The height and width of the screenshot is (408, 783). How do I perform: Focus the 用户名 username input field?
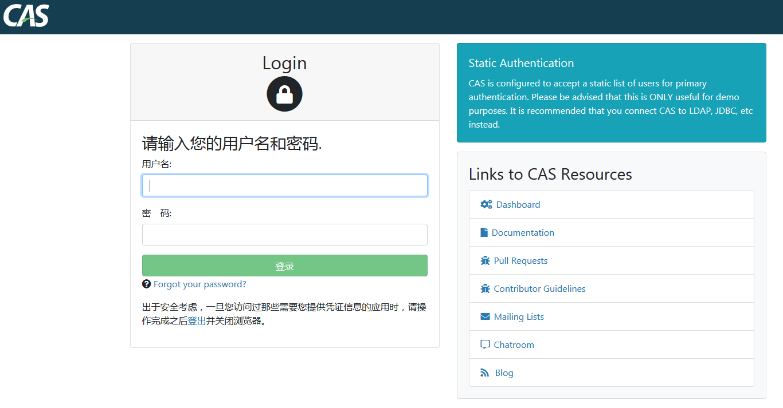click(x=284, y=185)
